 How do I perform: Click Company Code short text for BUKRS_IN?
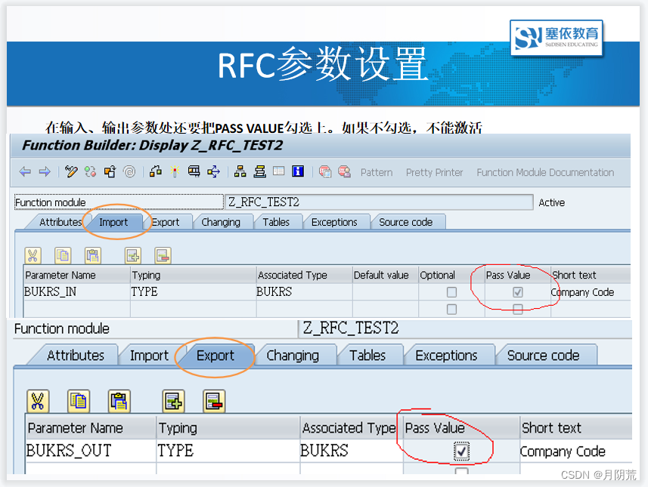click(582, 292)
